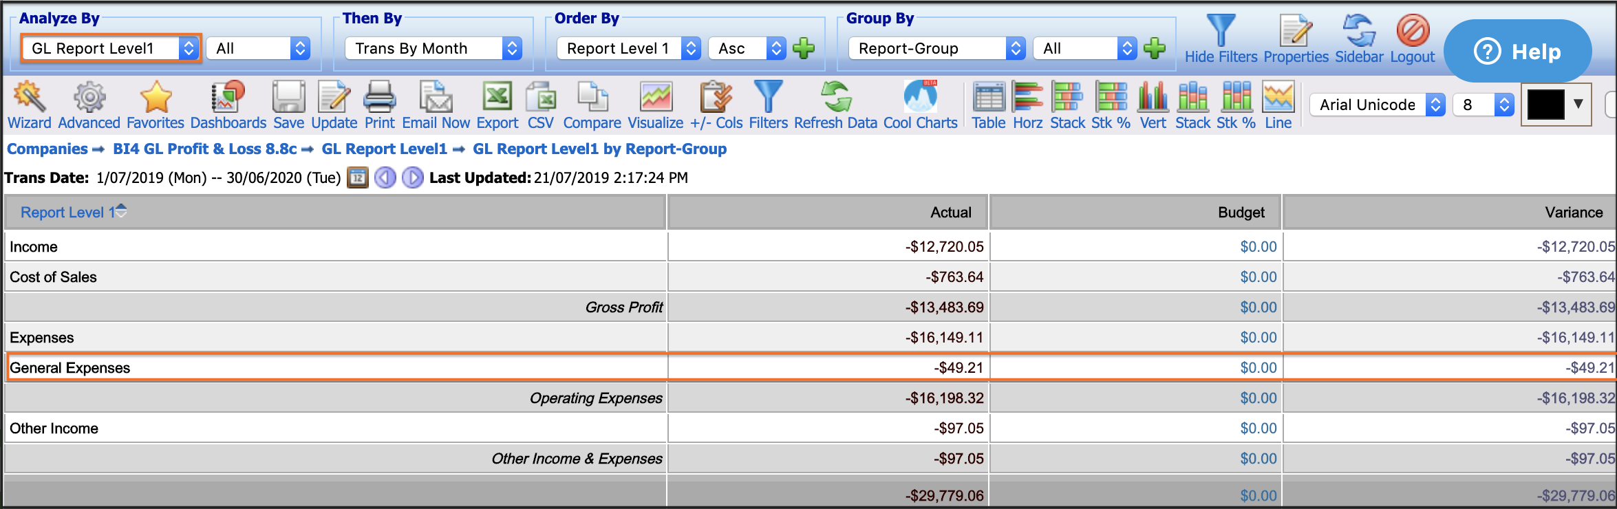Select vertical Stack chart
This screenshot has width=1617, height=509.
[x=1192, y=105]
